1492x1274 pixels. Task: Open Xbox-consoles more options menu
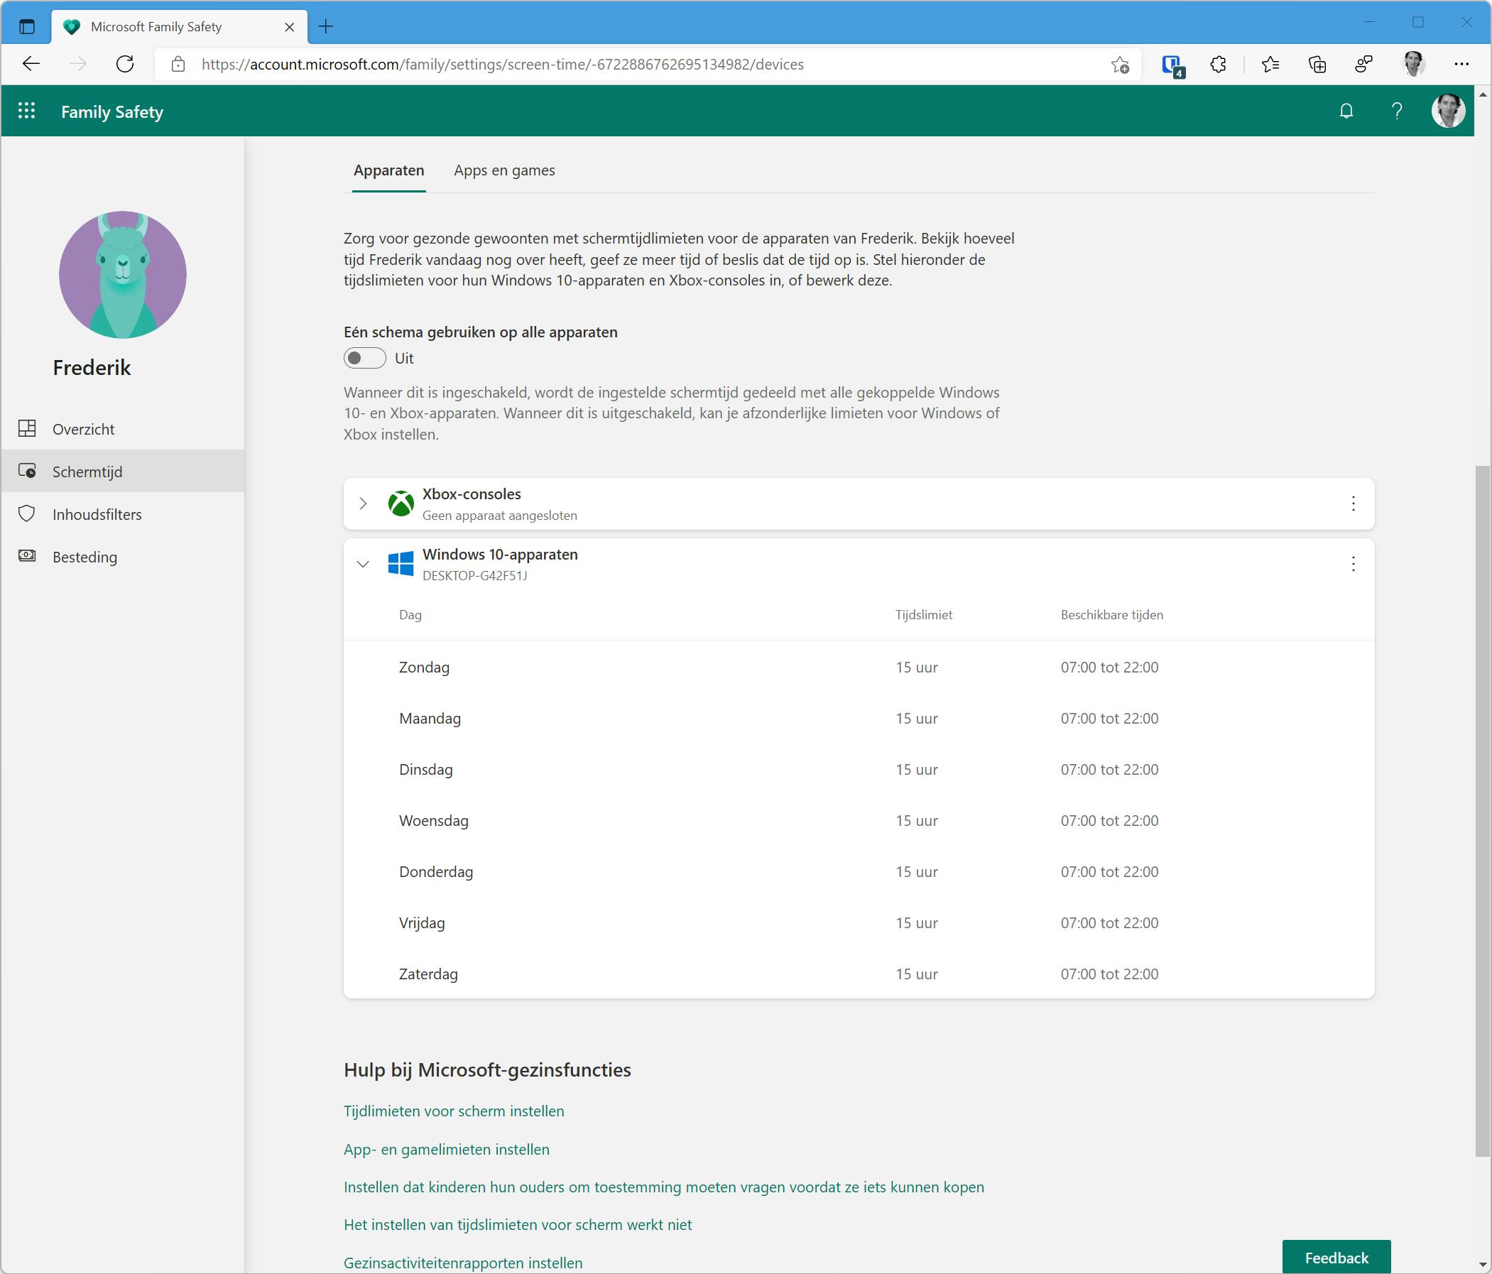click(x=1353, y=503)
